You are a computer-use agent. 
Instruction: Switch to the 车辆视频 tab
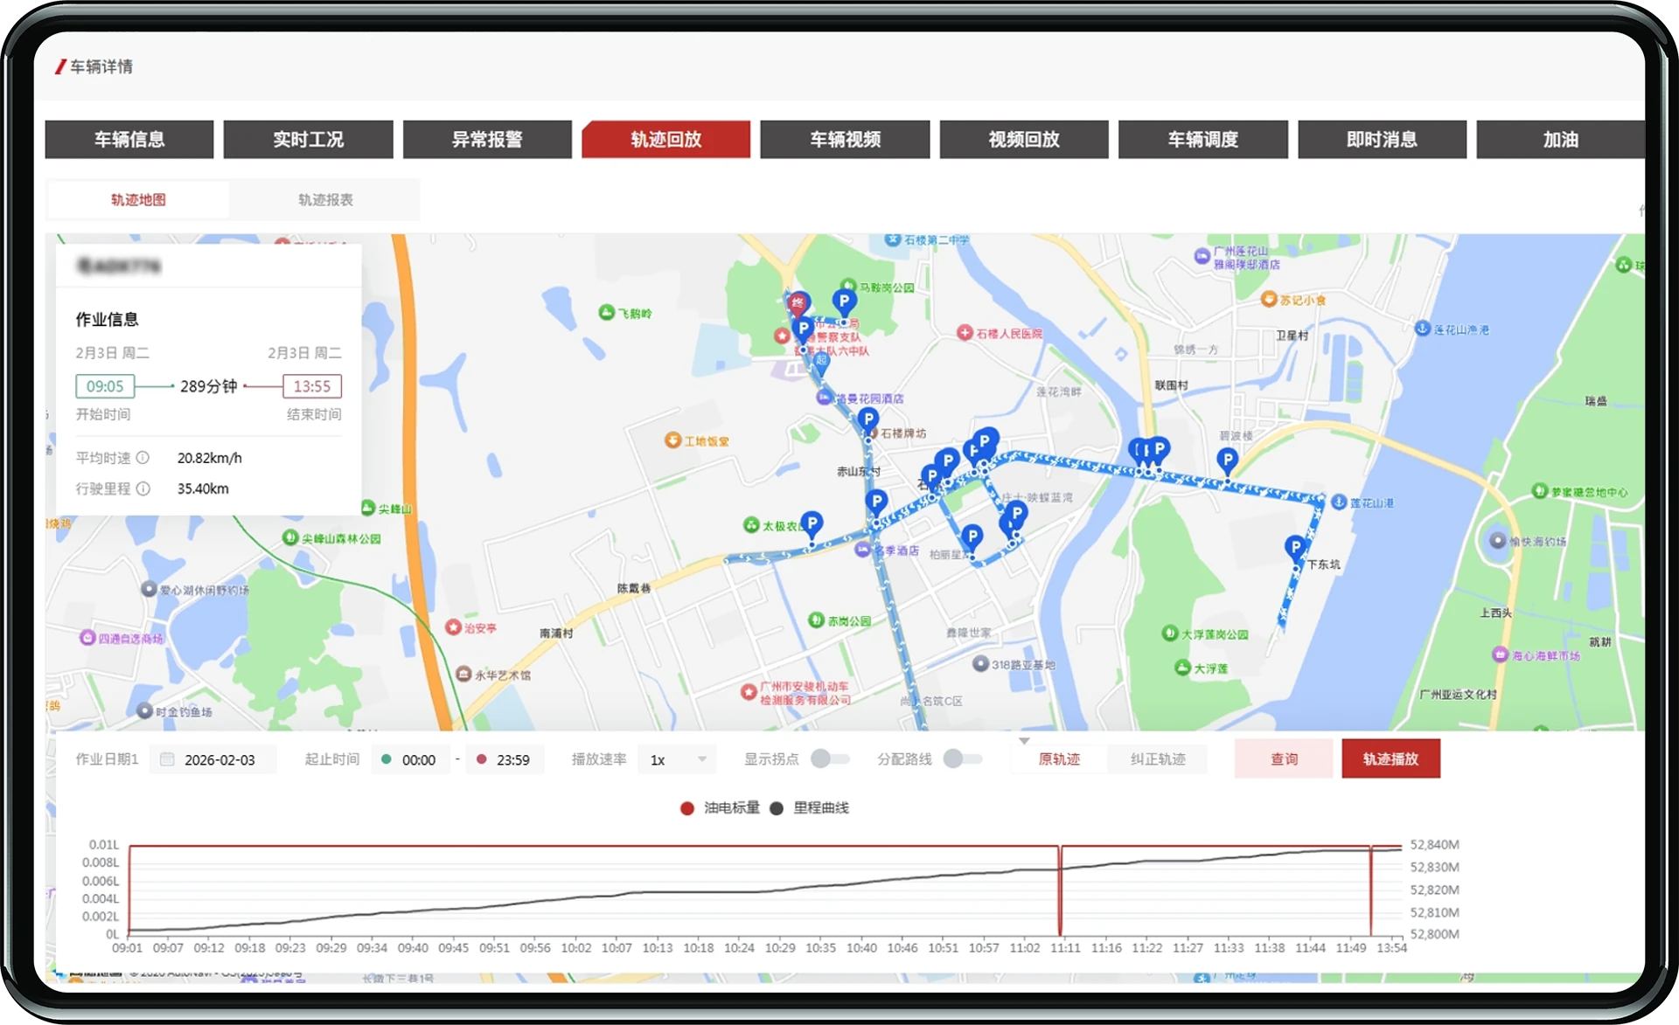[845, 140]
